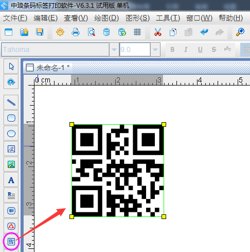Click the Tahoma font name field

coord(55,49)
